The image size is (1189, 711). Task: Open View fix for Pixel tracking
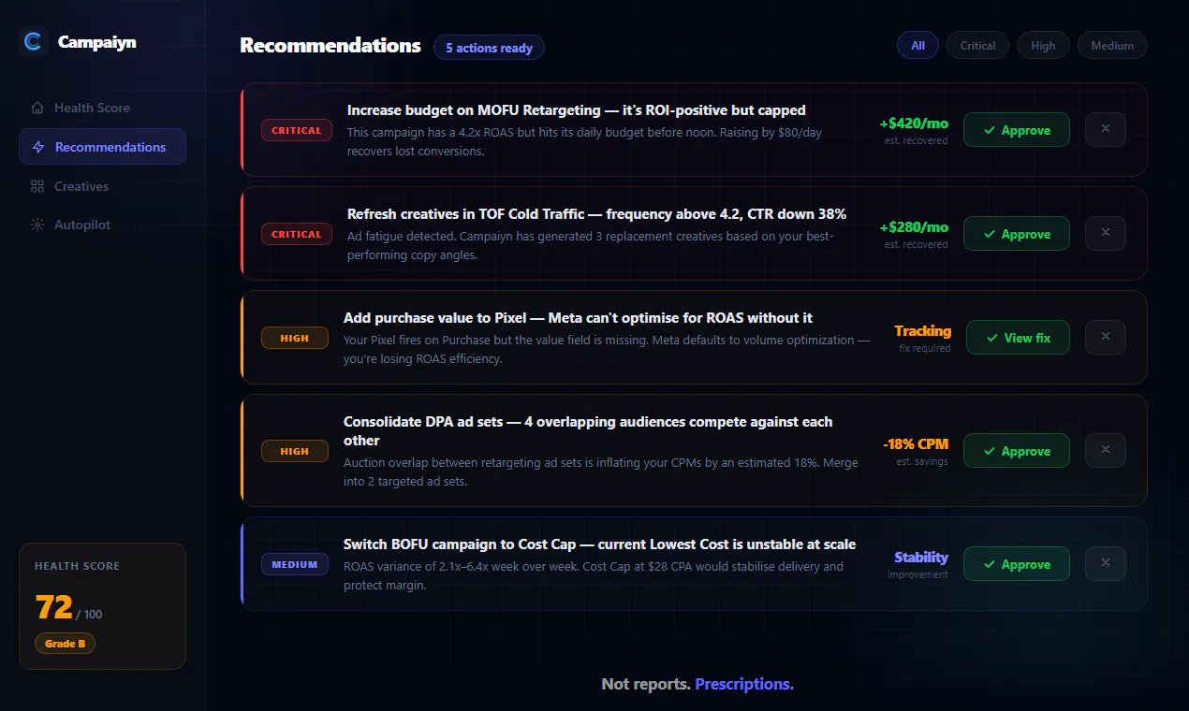tap(1018, 338)
